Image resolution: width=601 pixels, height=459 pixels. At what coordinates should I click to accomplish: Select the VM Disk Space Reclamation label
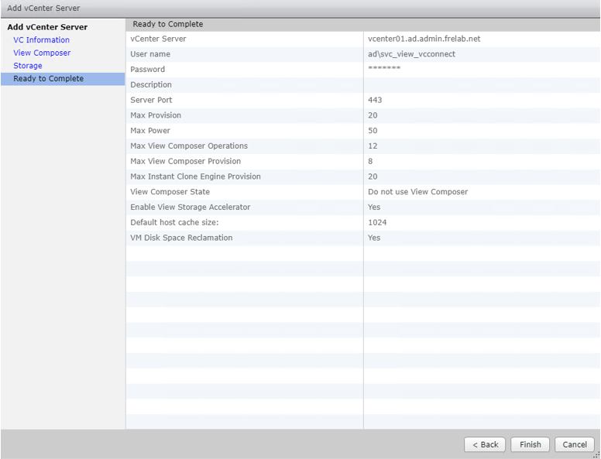click(x=181, y=238)
